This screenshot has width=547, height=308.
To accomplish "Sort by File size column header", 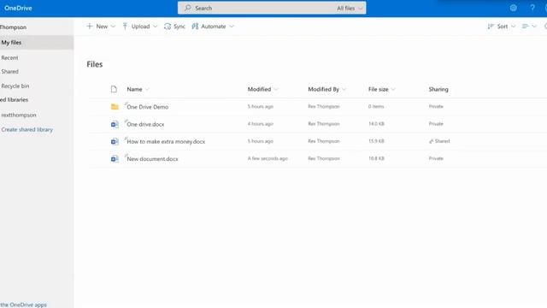I will [x=378, y=89].
